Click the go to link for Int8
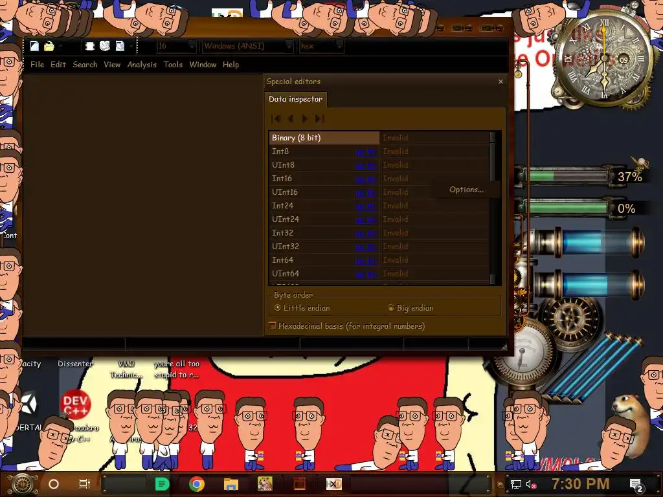The image size is (663, 497). [x=366, y=151]
